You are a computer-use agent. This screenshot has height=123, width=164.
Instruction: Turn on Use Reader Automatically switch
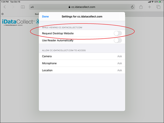118,40
